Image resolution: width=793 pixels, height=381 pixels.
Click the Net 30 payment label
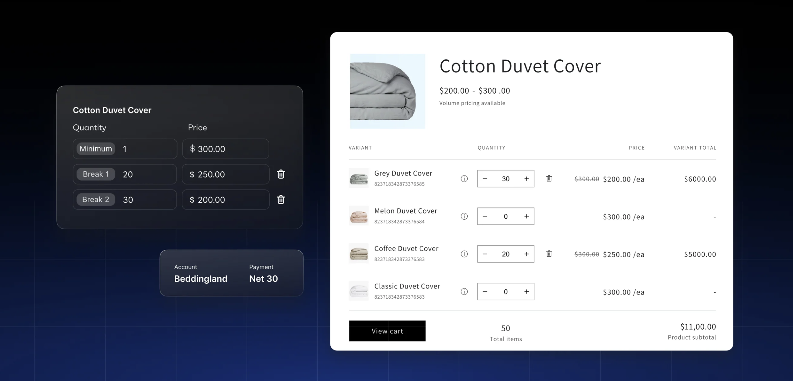tap(264, 278)
